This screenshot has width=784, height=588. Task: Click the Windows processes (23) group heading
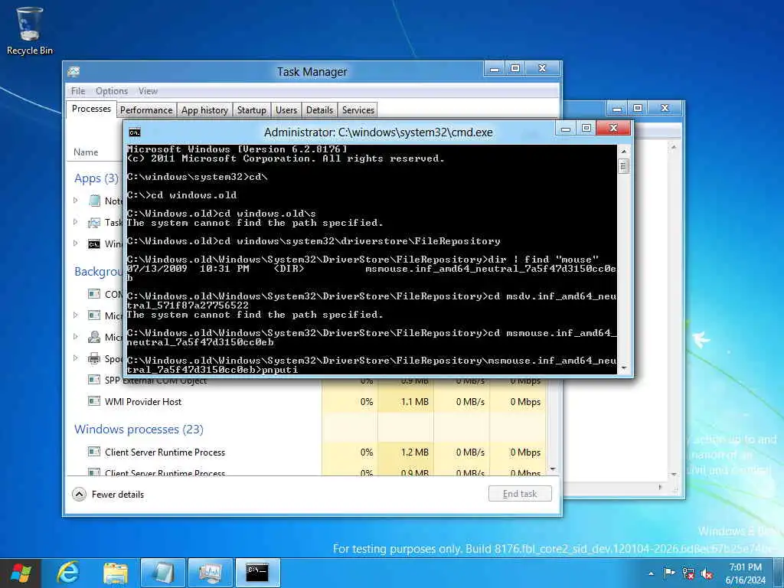(139, 430)
